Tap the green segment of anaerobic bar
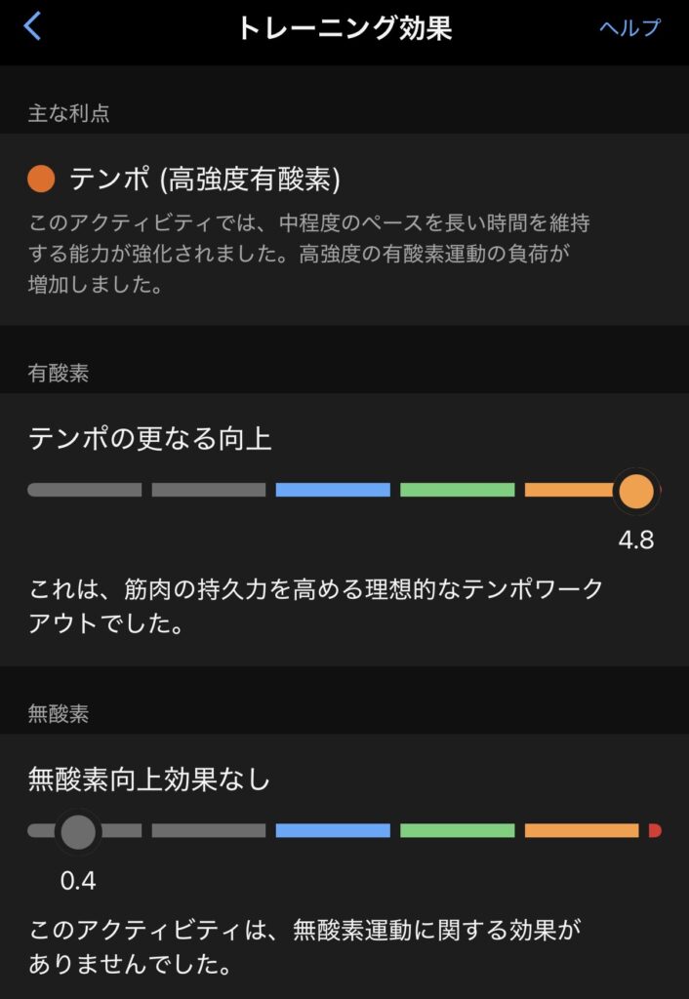Viewport: 689px width, 999px height. click(x=457, y=831)
